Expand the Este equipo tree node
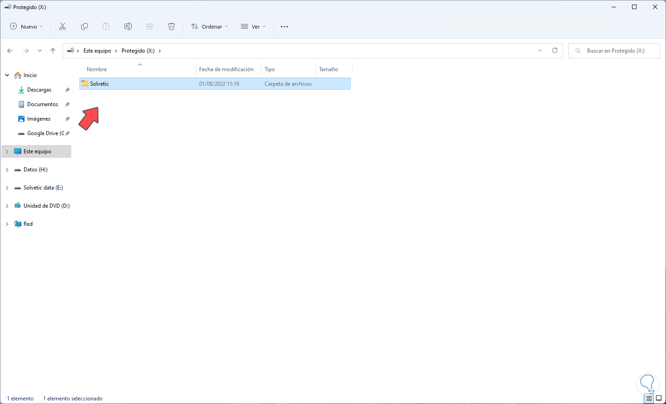Image resolution: width=666 pixels, height=404 pixels. pos(7,151)
